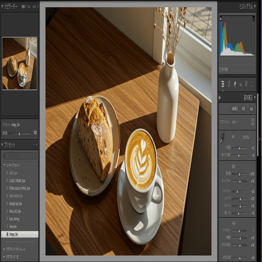Click the Contrast (コントラスト) slider
Image resolution: width=262 pixels, height=262 pixels.
pos(239,181)
